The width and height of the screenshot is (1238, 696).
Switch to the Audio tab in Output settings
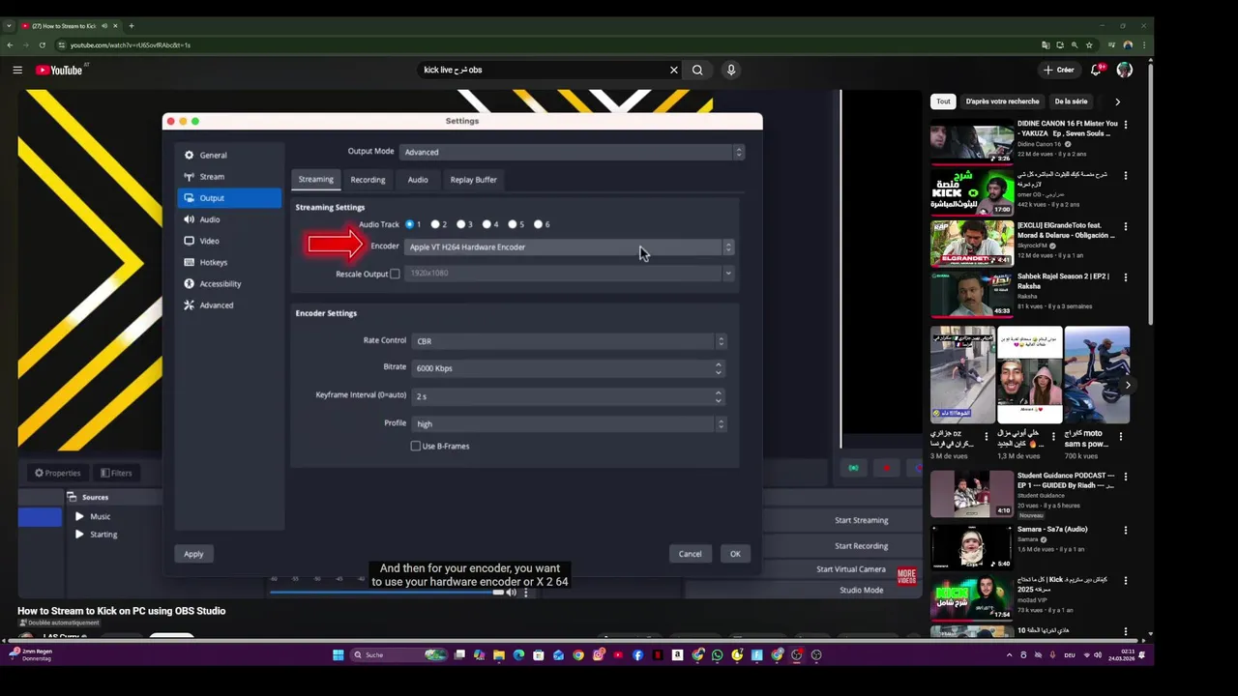pos(418,180)
